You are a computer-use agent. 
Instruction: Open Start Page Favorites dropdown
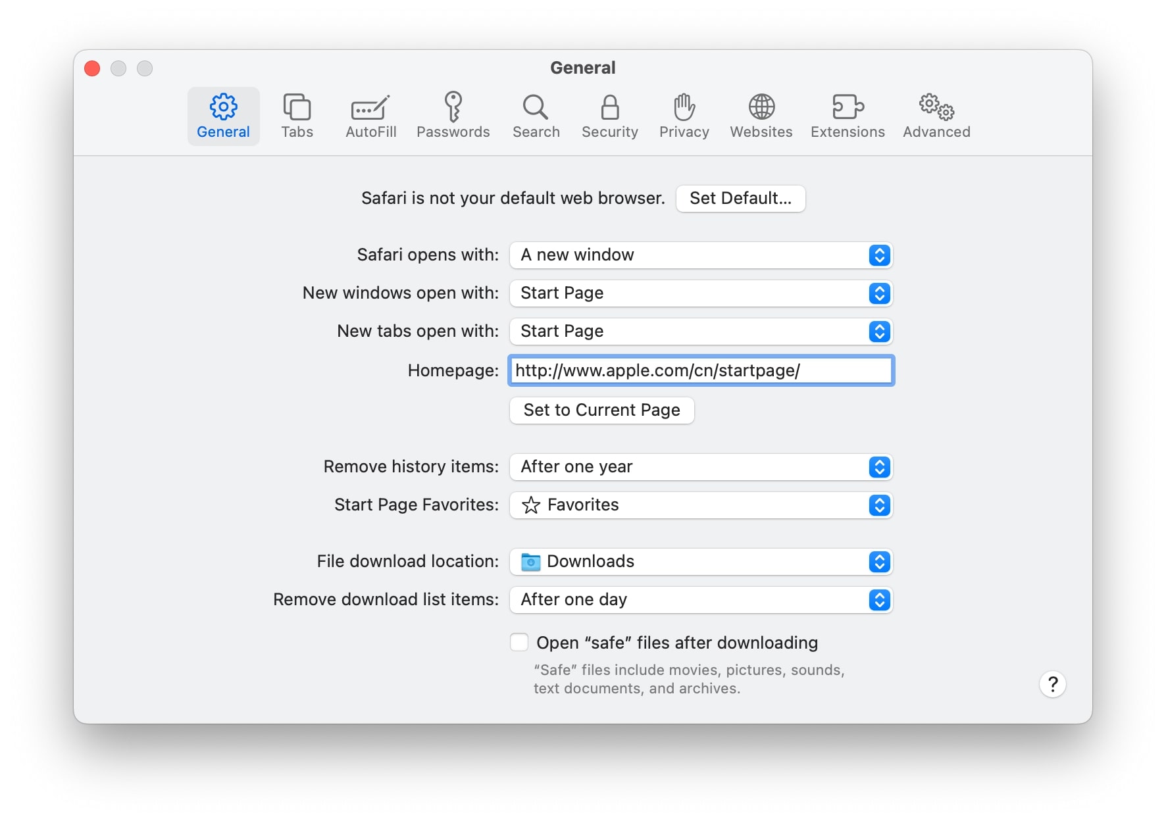[x=701, y=505]
